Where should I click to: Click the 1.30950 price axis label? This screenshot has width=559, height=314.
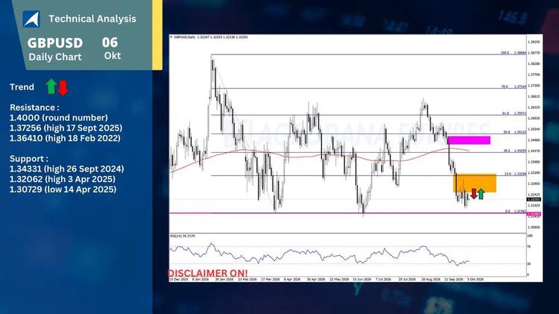point(534,227)
